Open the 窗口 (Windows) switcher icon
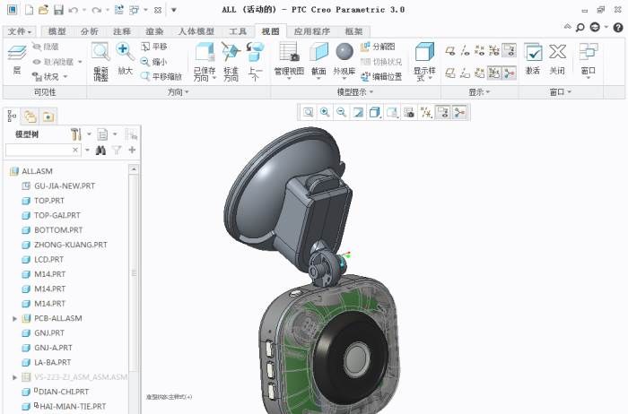Viewport: 628px width, 414px height. 588,61
